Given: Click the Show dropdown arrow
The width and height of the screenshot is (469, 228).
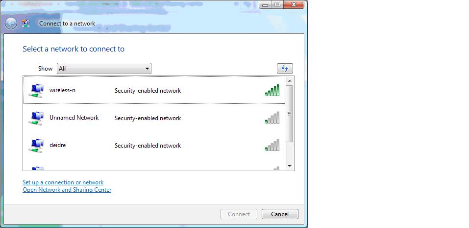Looking at the screenshot, I should pos(147,69).
